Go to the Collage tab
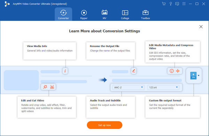This screenshot has height=136, width=209. point(125,15)
